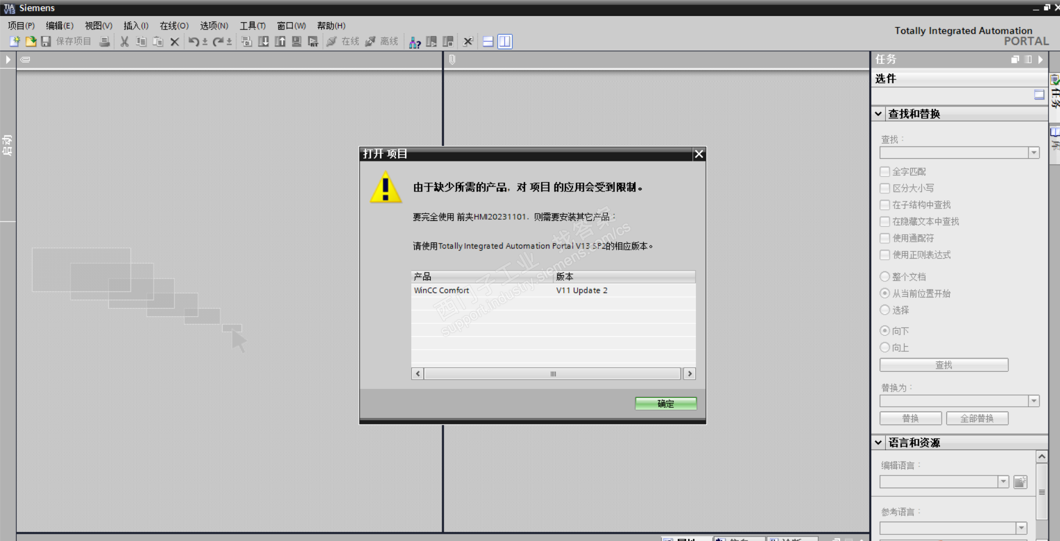Check the 使用通配符 option

coord(885,239)
